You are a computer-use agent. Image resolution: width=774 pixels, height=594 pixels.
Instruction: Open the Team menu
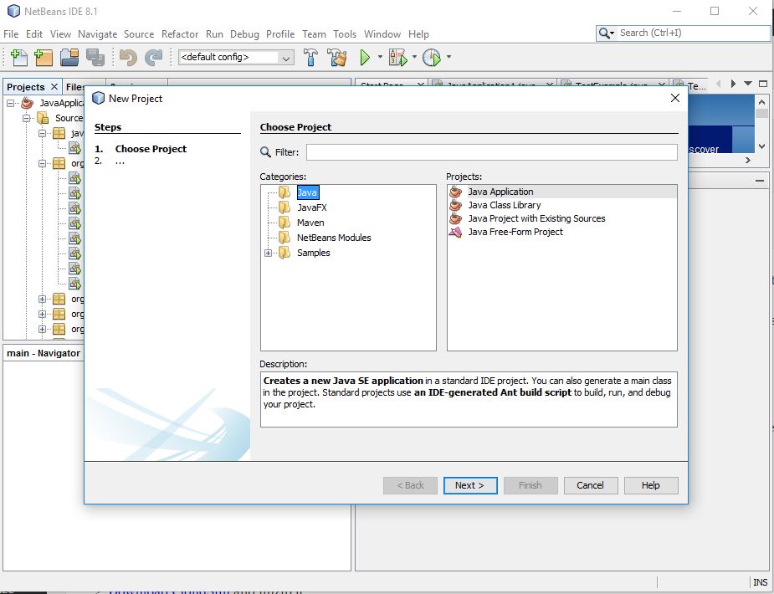314,34
